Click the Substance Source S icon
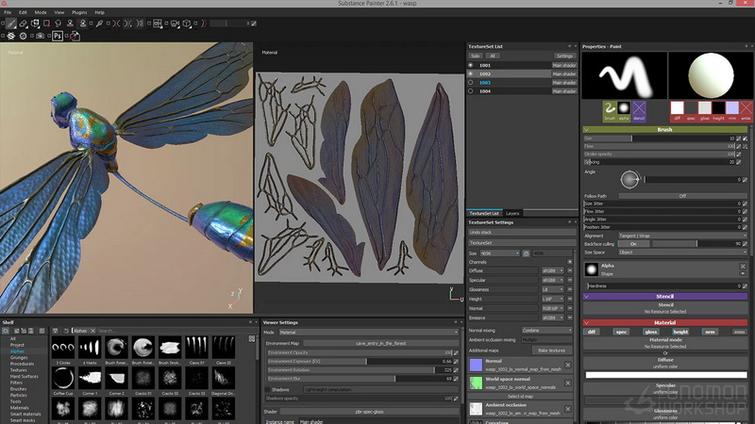The height and width of the screenshot is (424, 755). tap(10, 36)
